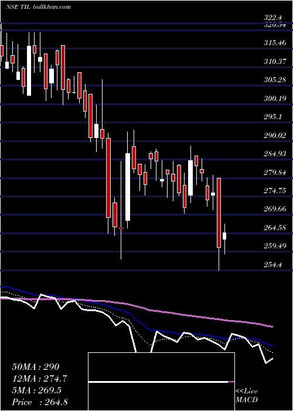This screenshot has height=411, width=293.
Task: Select the 269.66 price axis label
Action: (275, 209)
